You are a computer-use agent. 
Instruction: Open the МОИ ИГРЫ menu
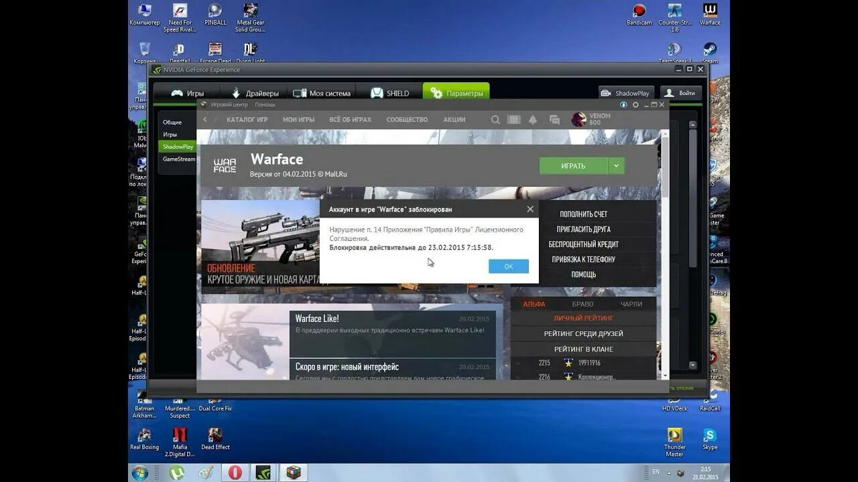pyautogui.click(x=298, y=120)
